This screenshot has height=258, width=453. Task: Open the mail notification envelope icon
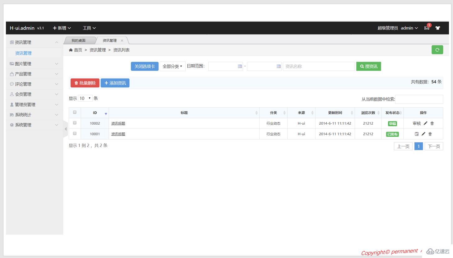(427, 28)
